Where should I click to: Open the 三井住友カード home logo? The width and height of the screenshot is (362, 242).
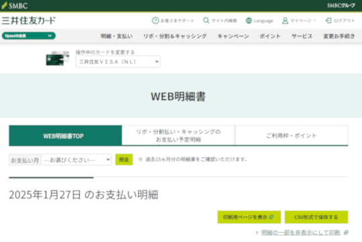pos(29,21)
